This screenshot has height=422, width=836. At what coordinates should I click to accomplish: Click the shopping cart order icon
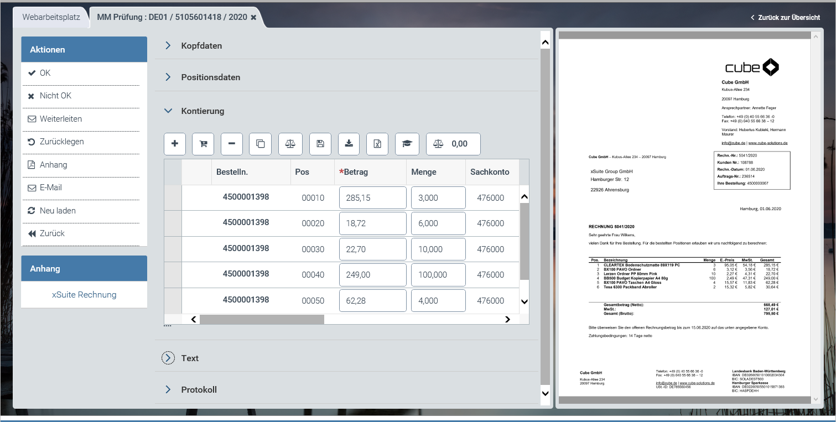coord(203,144)
